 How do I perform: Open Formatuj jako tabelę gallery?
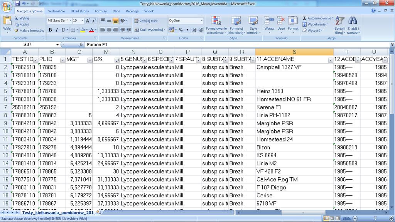(x=236, y=25)
